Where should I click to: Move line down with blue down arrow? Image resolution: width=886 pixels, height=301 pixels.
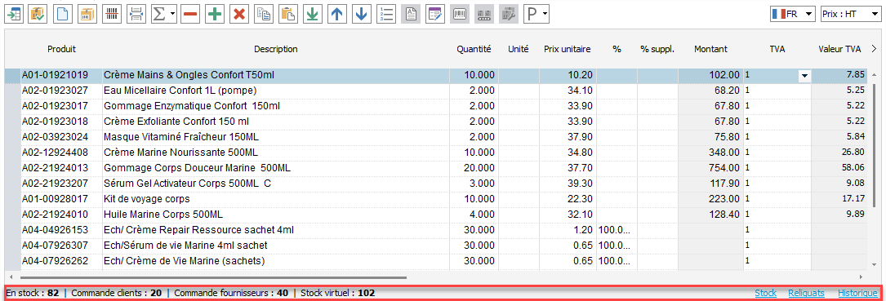(362, 14)
